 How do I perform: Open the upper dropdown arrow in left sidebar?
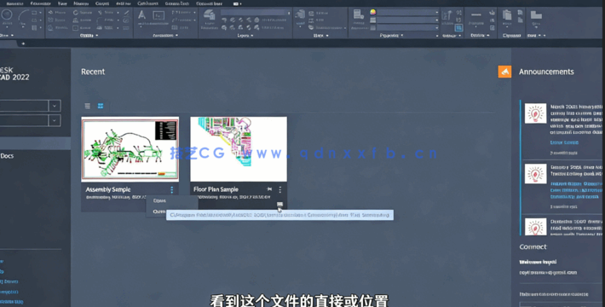tap(55, 106)
